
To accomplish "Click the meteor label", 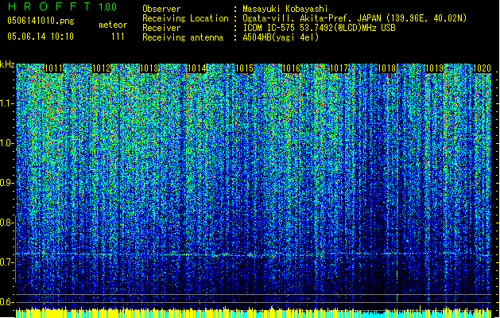I will pyautogui.click(x=113, y=25).
